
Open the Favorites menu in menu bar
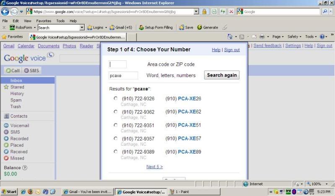(44, 21)
